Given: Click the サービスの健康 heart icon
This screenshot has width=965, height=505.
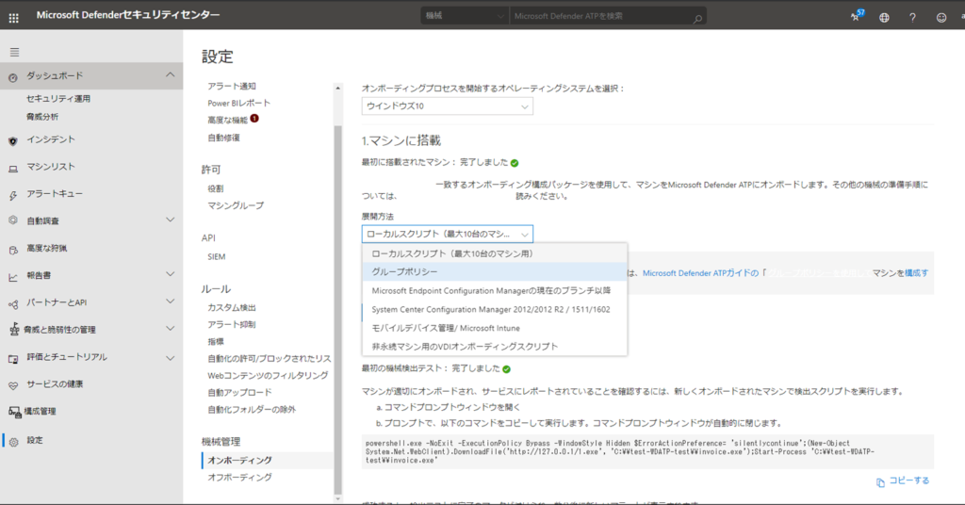Looking at the screenshot, I should point(13,385).
